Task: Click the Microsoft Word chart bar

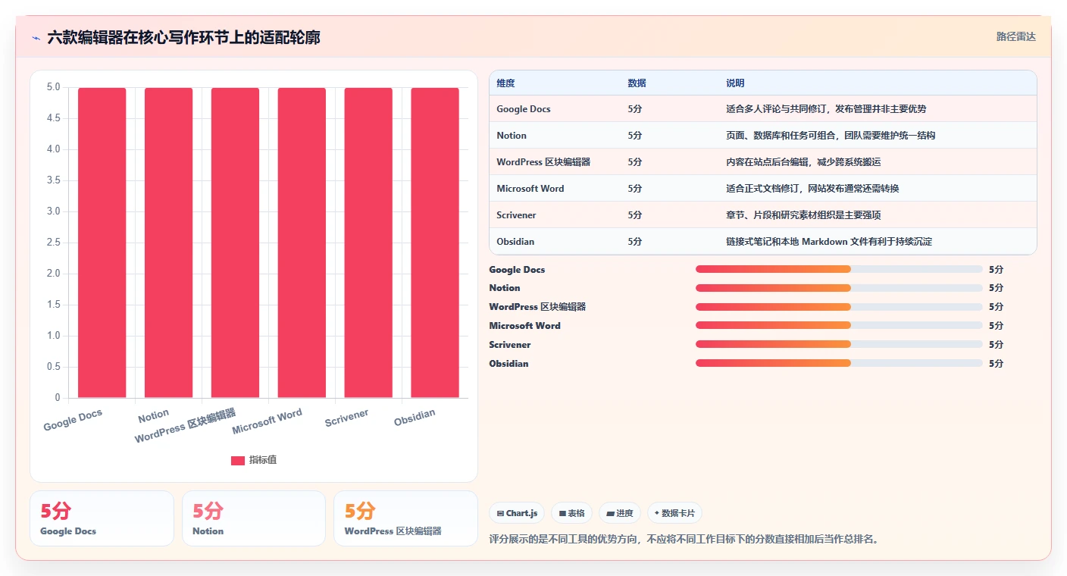Action: pos(302,243)
